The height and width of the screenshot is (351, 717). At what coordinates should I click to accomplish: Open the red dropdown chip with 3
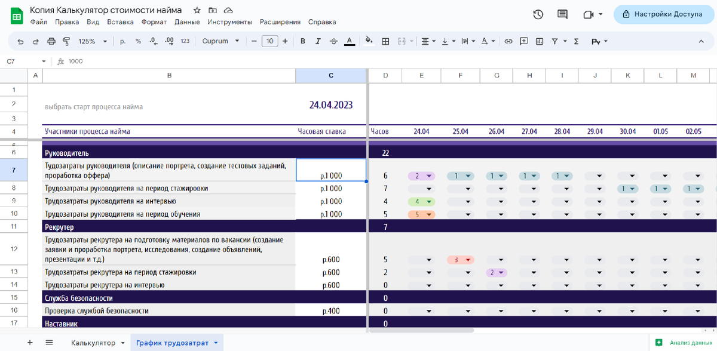pos(460,260)
